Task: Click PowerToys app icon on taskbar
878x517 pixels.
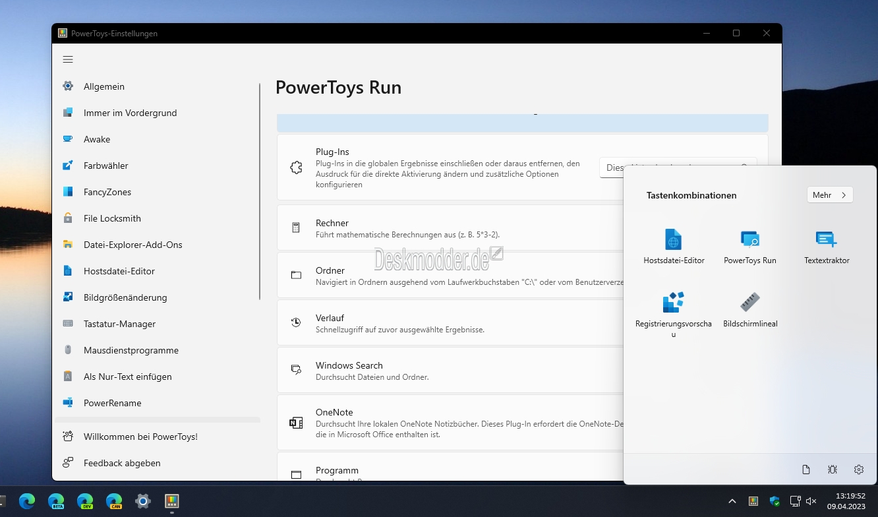Action: click(x=172, y=501)
